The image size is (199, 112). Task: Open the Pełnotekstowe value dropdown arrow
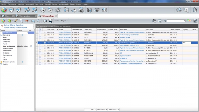(x=27, y=33)
